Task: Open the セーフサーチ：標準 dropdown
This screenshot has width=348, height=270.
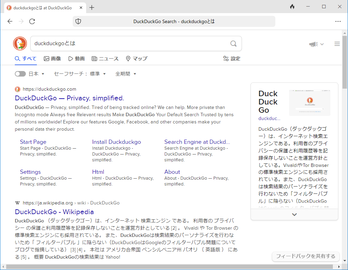Action: pyautogui.click(x=80, y=74)
